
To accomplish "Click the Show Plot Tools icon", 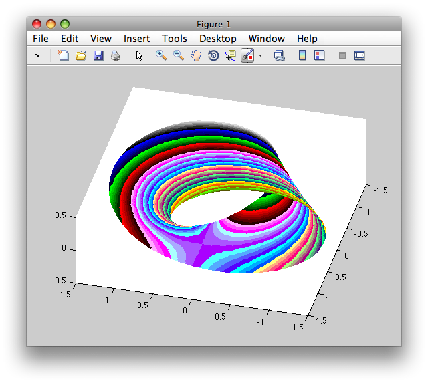I will [x=360, y=55].
